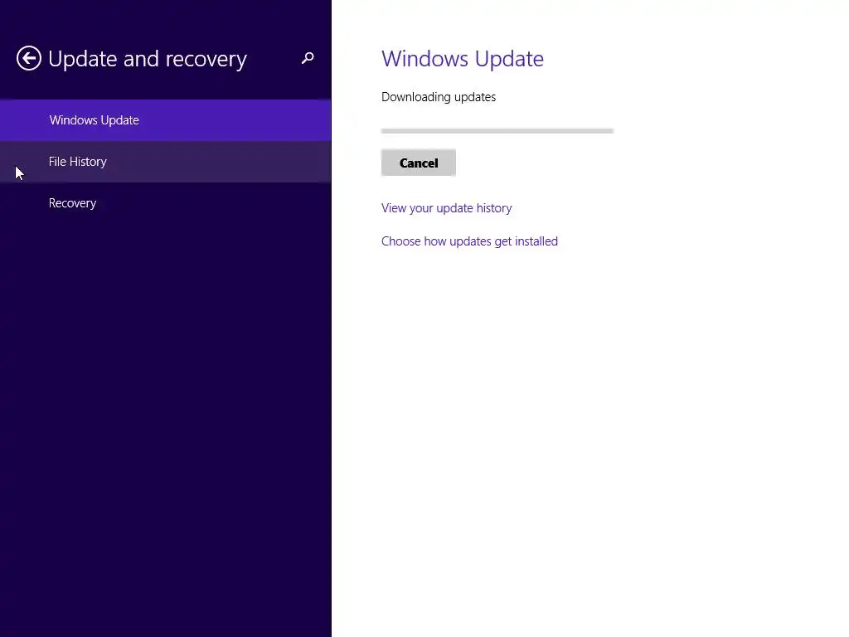Open search with the magnifier icon
Viewport: 849px width, 637px height.
pos(308,58)
